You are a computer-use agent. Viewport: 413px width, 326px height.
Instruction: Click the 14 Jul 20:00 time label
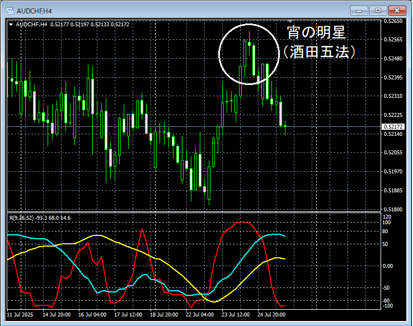click(x=57, y=315)
